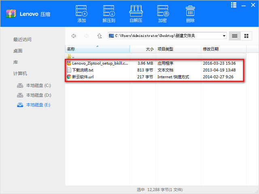Sort by 修改日期 column header
259x194 pixels.
[x=223, y=49]
